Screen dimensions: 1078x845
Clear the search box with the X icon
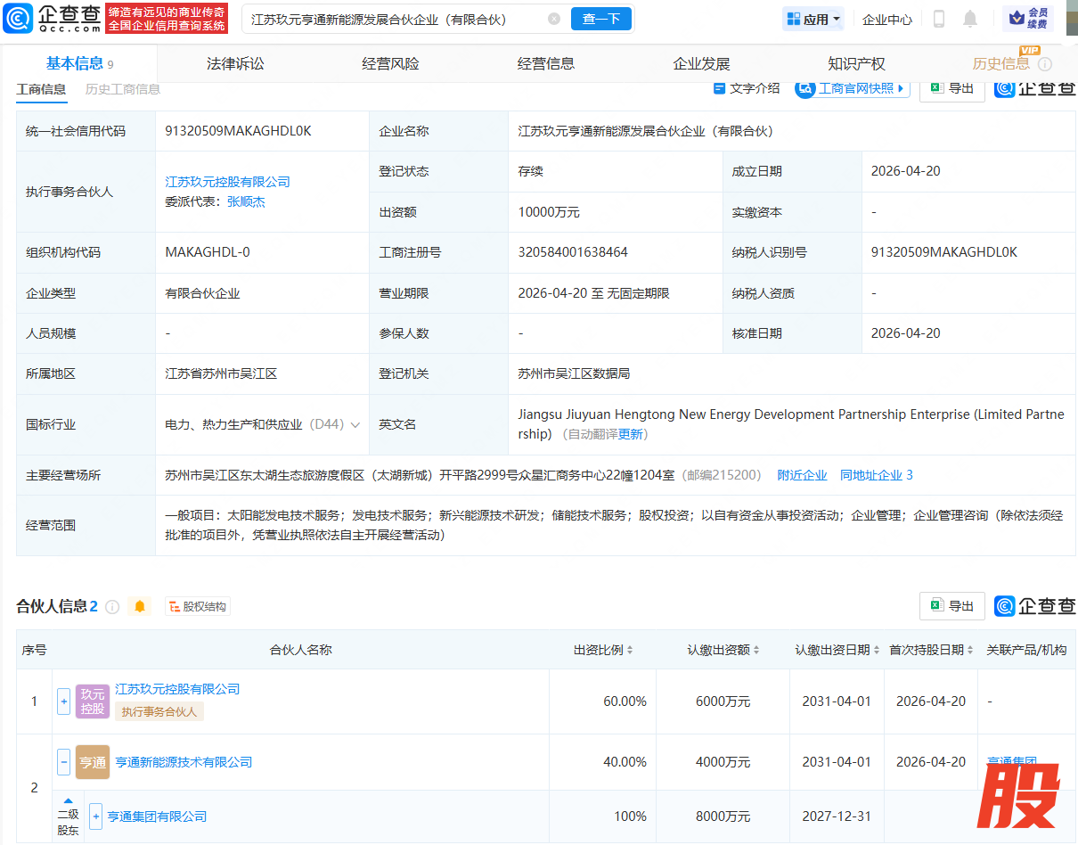point(553,19)
